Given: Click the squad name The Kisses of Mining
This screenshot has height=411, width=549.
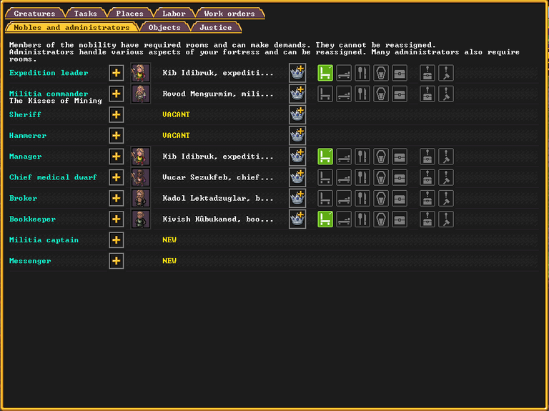Looking at the screenshot, I should click(x=56, y=101).
